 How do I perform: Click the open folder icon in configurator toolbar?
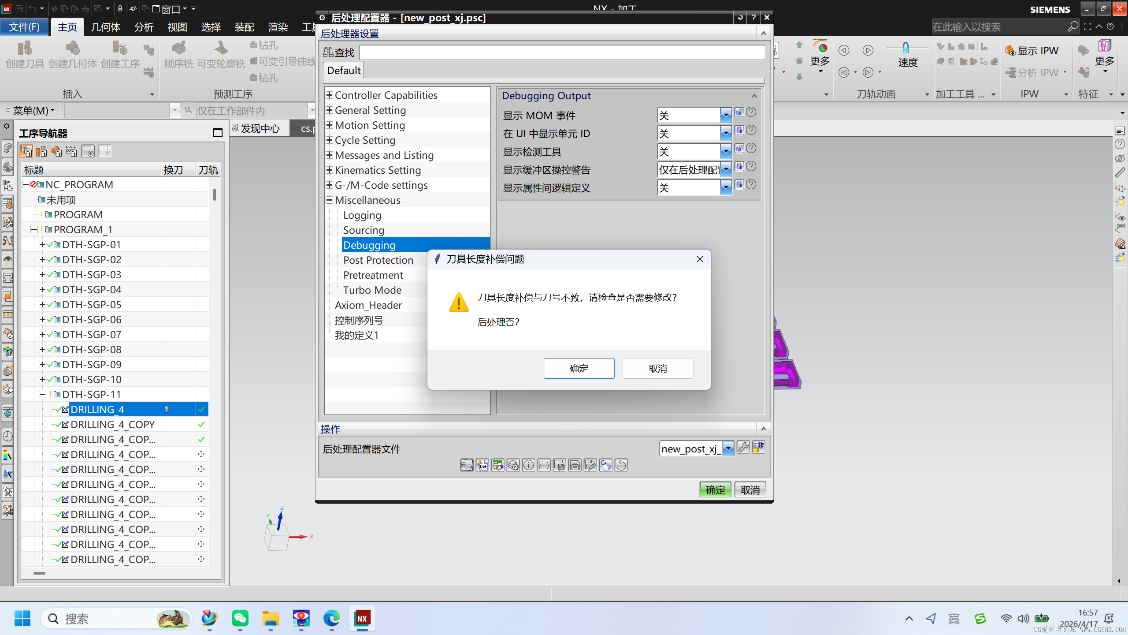coord(544,465)
